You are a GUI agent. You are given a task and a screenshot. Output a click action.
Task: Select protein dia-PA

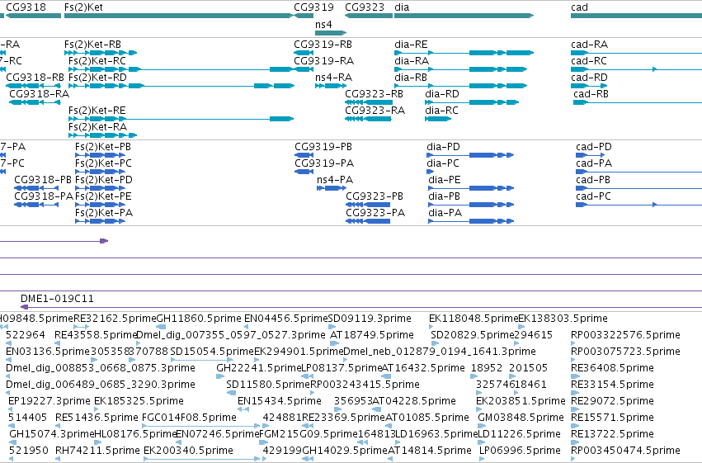[445, 213]
